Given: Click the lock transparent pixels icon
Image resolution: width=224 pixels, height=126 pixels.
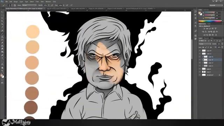Looking at the screenshot, I should point(203,47).
